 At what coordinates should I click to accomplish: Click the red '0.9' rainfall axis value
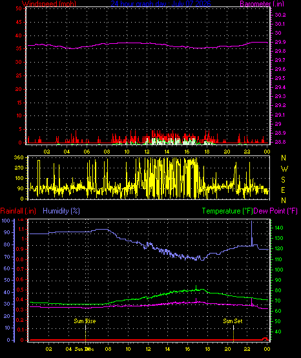pyautogui.click(x=19, y=249)
